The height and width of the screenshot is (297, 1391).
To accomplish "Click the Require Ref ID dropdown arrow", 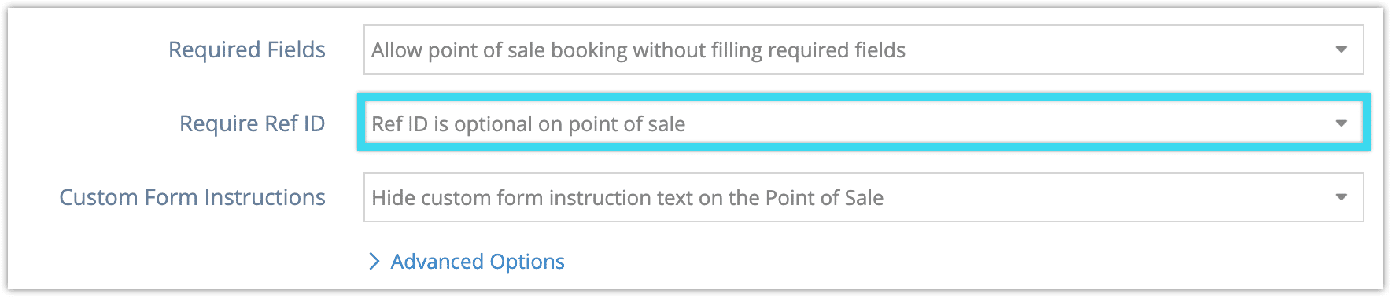I will tap(1341, 123).
